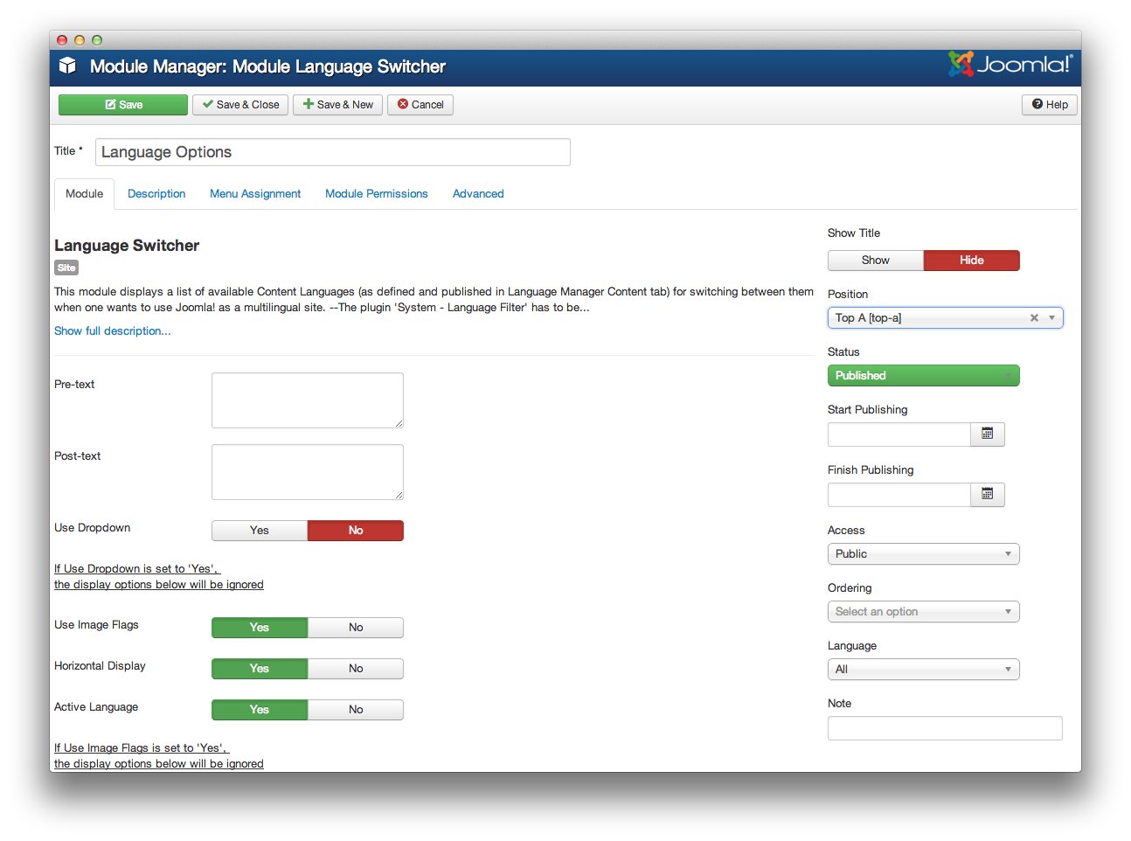Click the green Save button

(x=123, y=105)
